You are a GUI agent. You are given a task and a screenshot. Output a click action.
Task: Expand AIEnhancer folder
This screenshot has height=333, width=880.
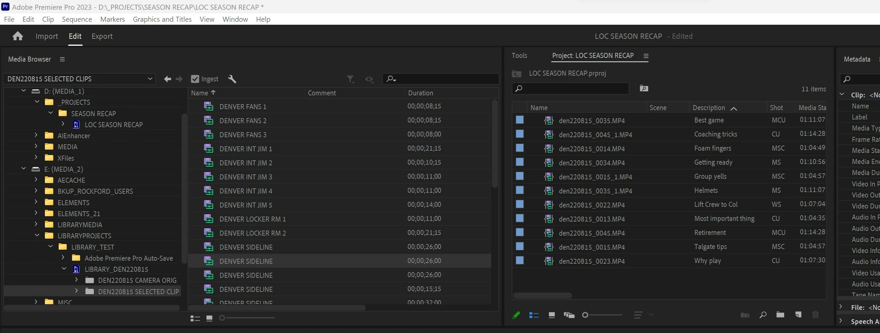36,135
